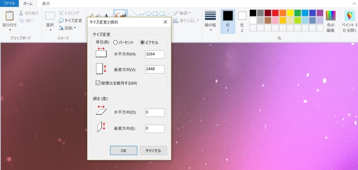The image size is (358, 170).
Task: Click the vertical skew (垂直方向(E)) field
Action: point(155,129)
